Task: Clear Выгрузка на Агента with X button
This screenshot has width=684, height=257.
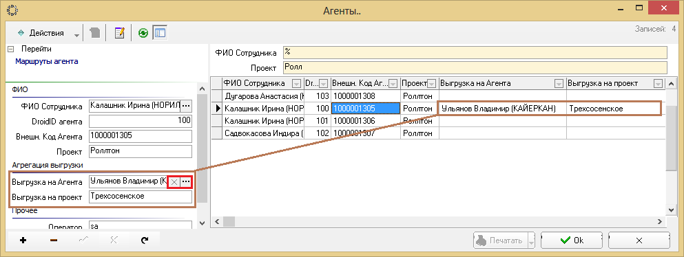Action: (174, 182)
